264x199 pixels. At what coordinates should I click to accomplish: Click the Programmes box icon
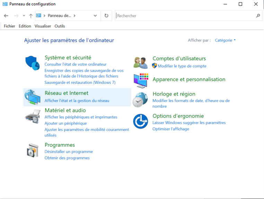33,150
